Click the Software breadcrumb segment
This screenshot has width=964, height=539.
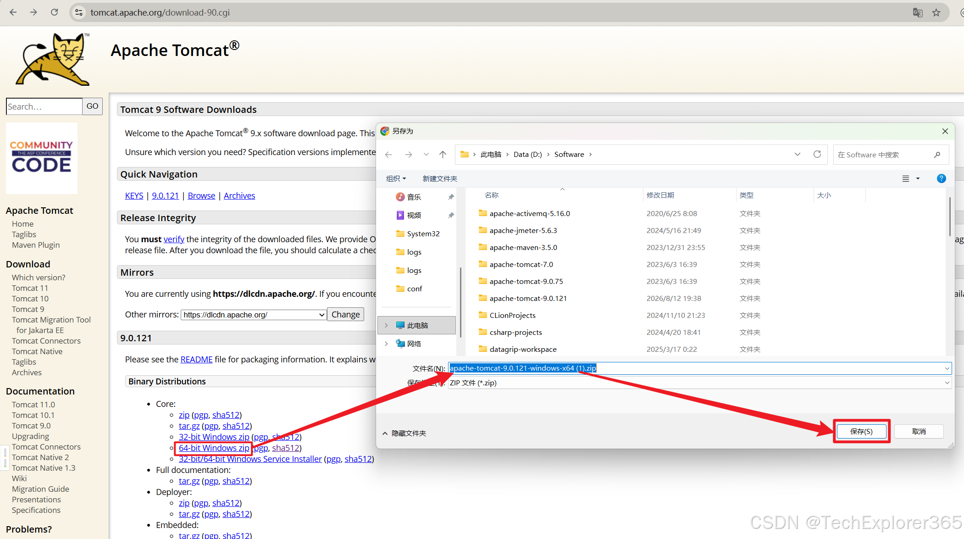(x=569, y=155)
